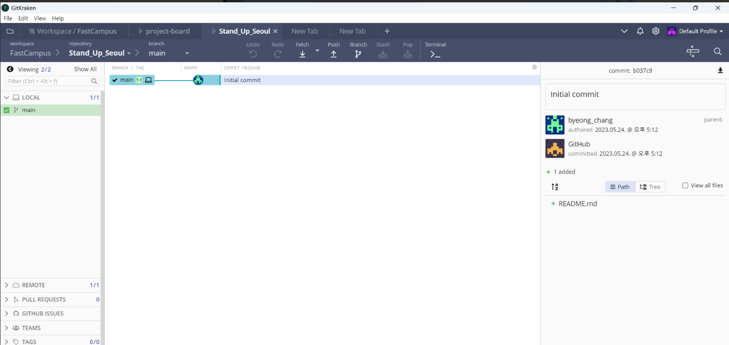
Task: Open the main branch selector dropdown
Action: (x=187, y=53)
